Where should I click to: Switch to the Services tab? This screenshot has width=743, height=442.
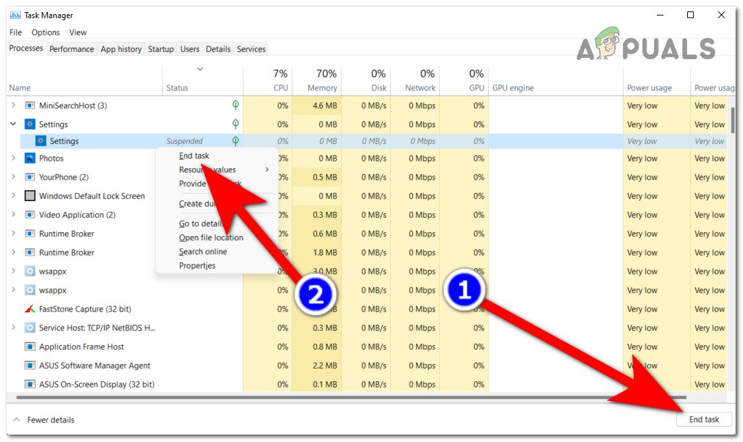point(251,49)
